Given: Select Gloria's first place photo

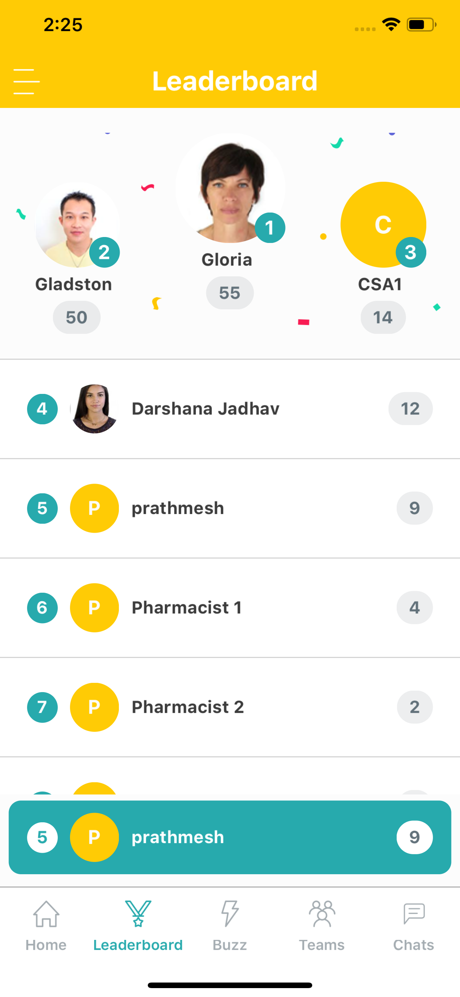Looking at the screenshot, I should (x=230, y=188).
